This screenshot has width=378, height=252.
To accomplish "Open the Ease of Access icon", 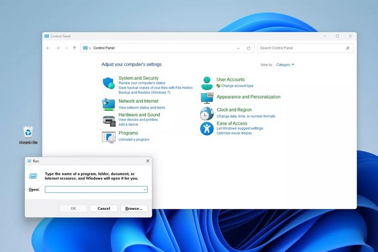I will (x=207, y=129).
